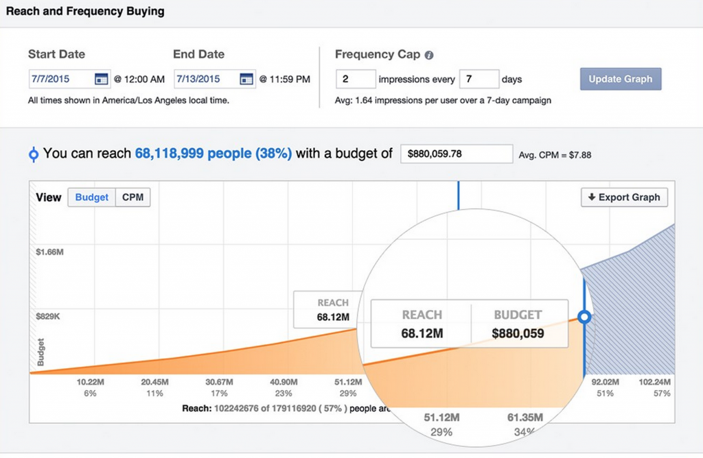This screenshot has width=703, height=458.
Task: Click the '68.12M' reach value in the magnified tooltip
Action: [422, 333]
